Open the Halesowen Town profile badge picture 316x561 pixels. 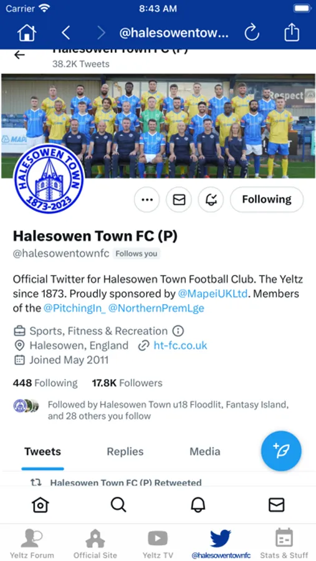click(x=49, y=179)
